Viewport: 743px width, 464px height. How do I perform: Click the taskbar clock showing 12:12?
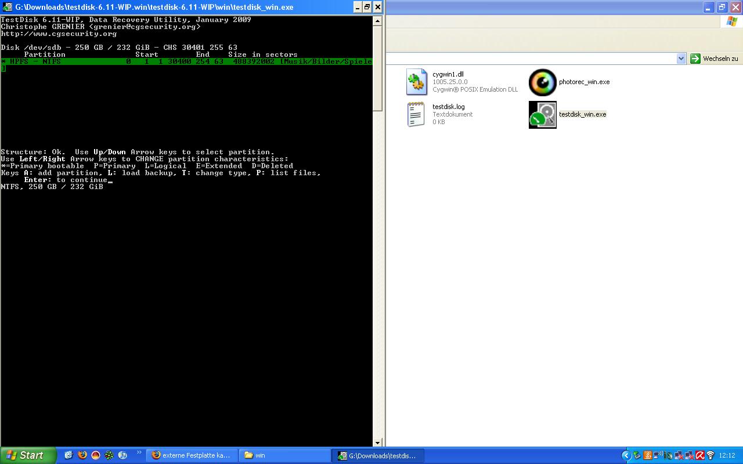(727, 455)
